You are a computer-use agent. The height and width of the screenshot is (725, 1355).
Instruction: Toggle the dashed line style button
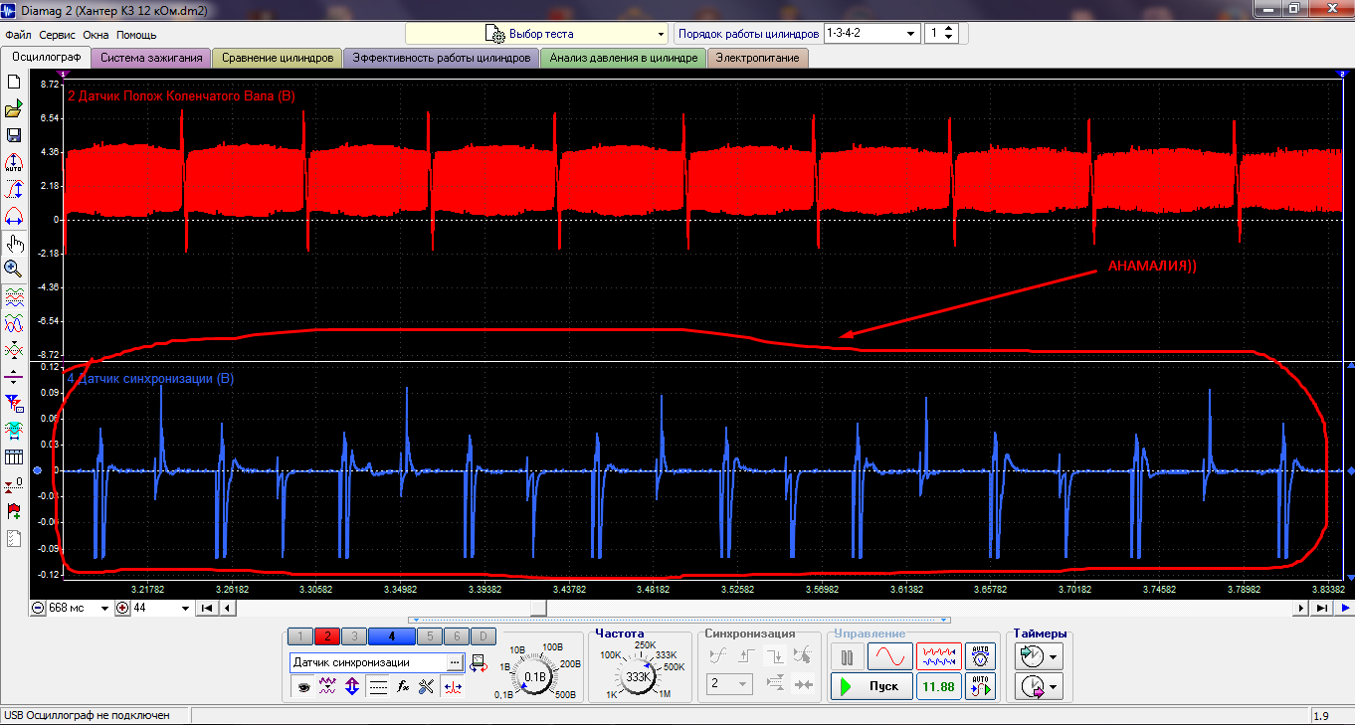[x=378, y=685]
